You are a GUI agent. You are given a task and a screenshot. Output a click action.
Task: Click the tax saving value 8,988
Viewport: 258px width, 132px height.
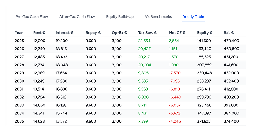point(143,97)
